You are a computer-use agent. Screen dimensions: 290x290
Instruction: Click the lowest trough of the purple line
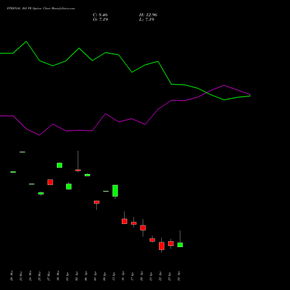point(39,135)
